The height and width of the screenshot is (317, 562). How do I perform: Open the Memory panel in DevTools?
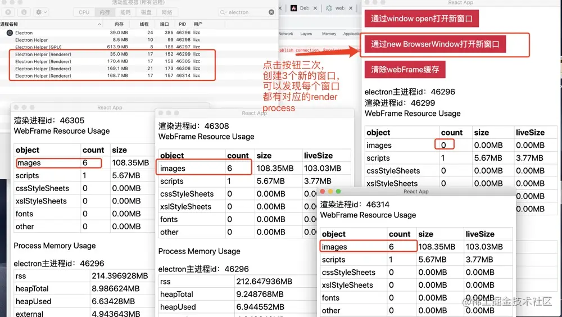tap(329, 34)
